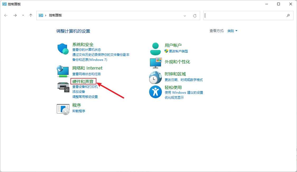
Task: Expand the address bar history dropdown
Action: [x=185, y=16]
